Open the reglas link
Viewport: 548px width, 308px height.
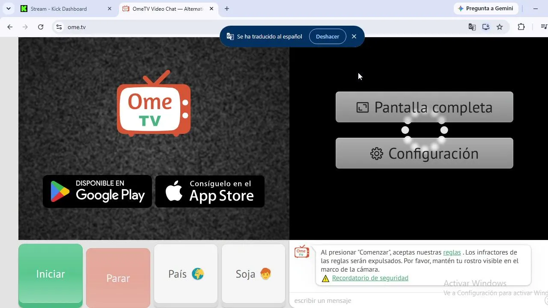(452, 252)
